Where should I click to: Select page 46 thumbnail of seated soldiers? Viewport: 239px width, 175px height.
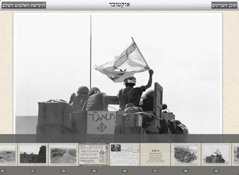(186, 154)
